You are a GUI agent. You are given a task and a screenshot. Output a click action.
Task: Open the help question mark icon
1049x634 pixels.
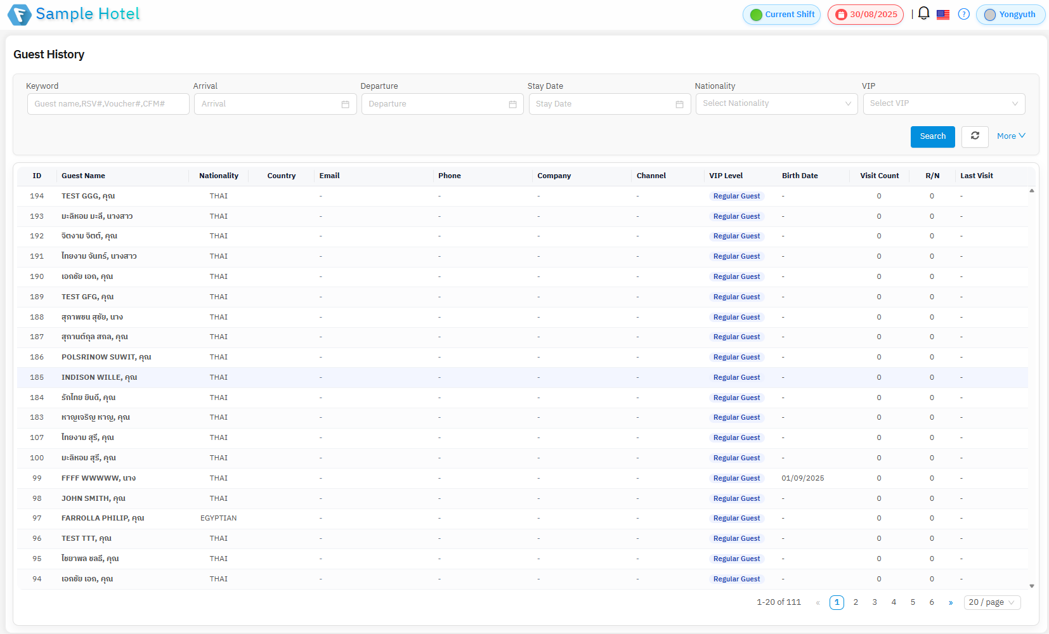(963, 15)
